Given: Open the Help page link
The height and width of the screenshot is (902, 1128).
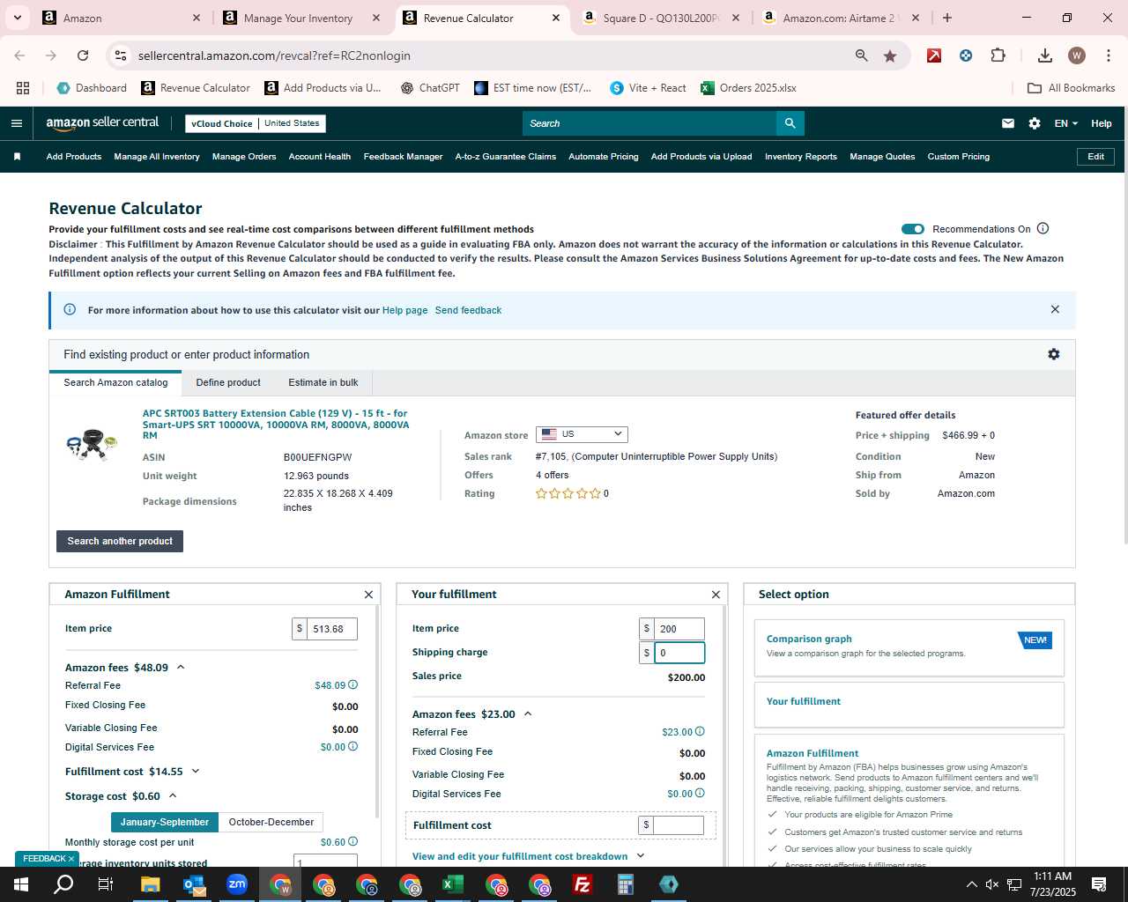Looking at the screenshot, I should tap(404, 310).
